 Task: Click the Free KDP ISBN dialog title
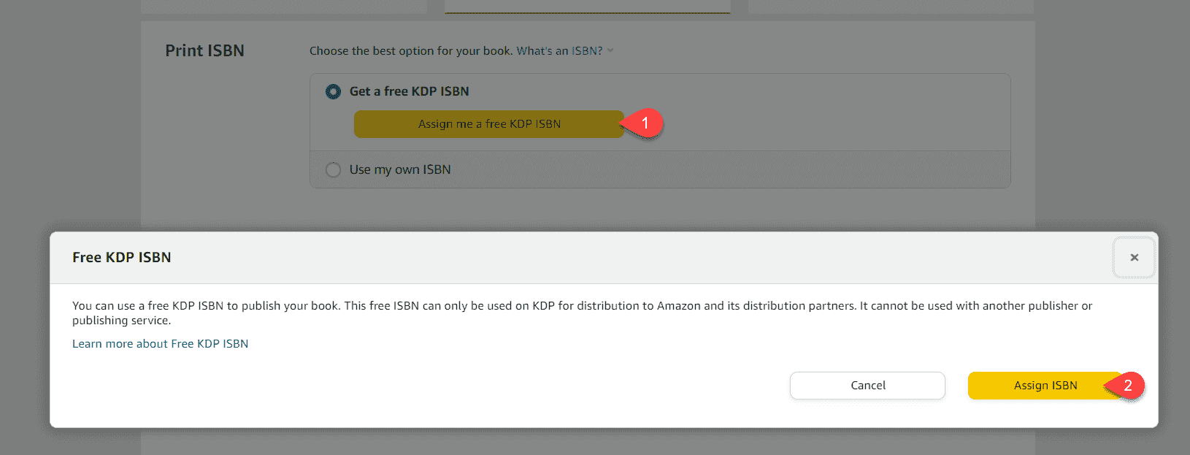[122, 257]
